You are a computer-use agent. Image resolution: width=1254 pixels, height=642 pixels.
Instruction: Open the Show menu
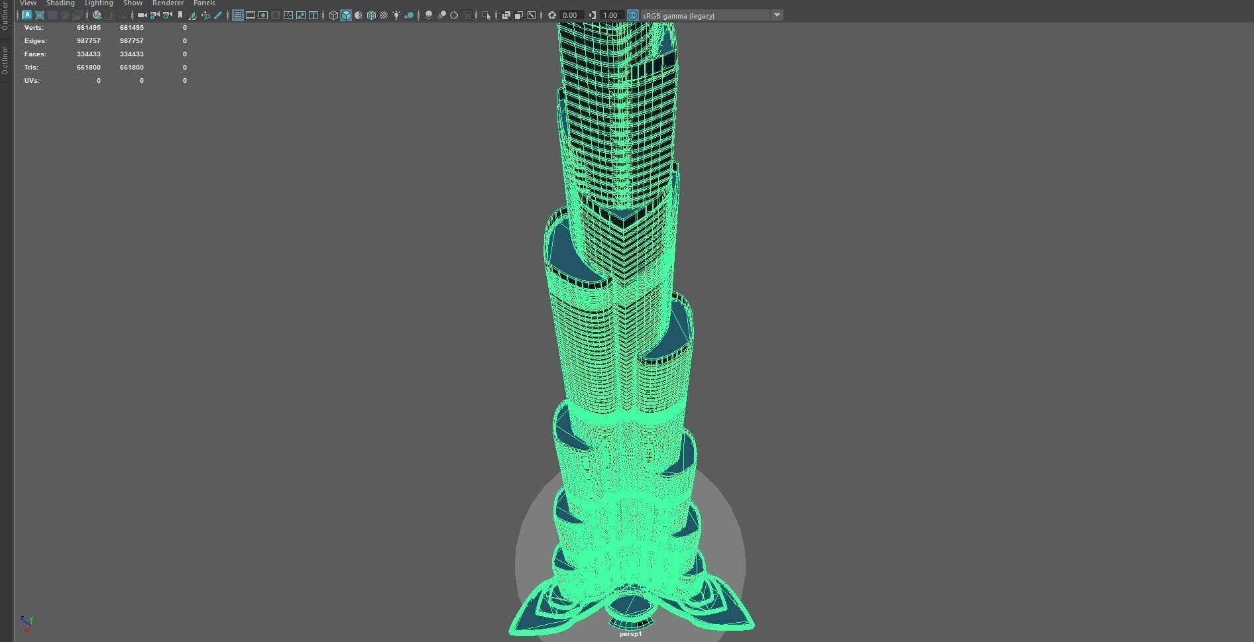pos(133,3)
